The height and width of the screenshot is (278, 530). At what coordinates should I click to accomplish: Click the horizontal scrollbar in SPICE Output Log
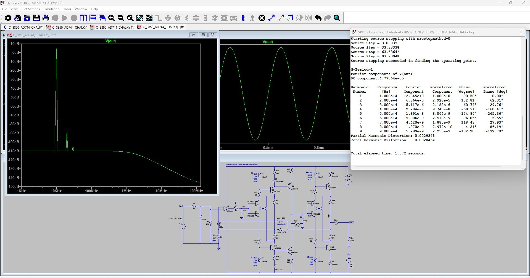(x=428, y=167)
